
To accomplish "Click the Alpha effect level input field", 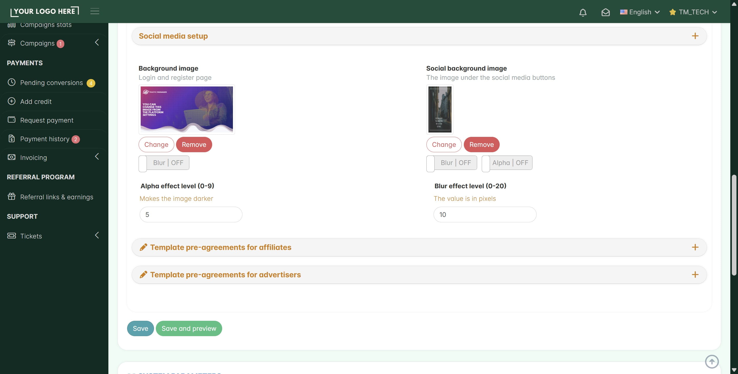I will [191, 215].
